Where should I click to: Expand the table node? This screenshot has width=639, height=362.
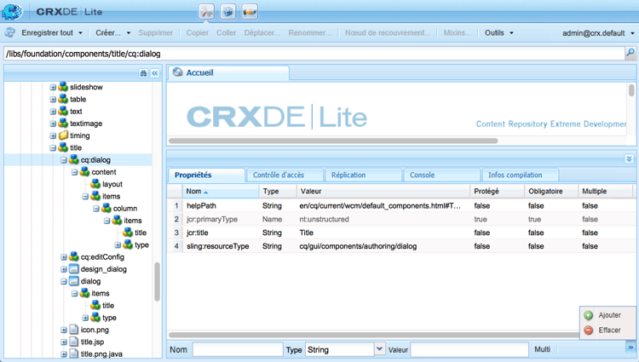53,100
